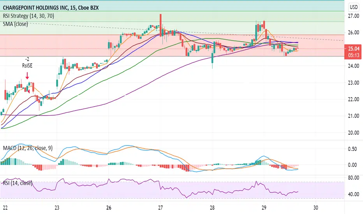The image size is (363, 214).
Task: Click date 30 on the time axis
Action: (x=316, y=207)
